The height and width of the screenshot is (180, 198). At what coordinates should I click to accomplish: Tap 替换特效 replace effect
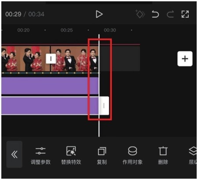click(71, 156)
